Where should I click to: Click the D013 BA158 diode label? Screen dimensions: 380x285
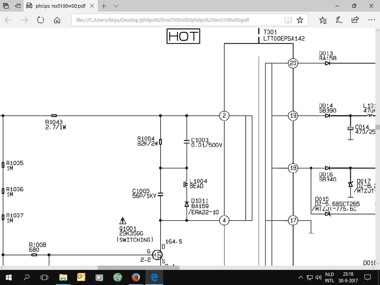point(328,56)
